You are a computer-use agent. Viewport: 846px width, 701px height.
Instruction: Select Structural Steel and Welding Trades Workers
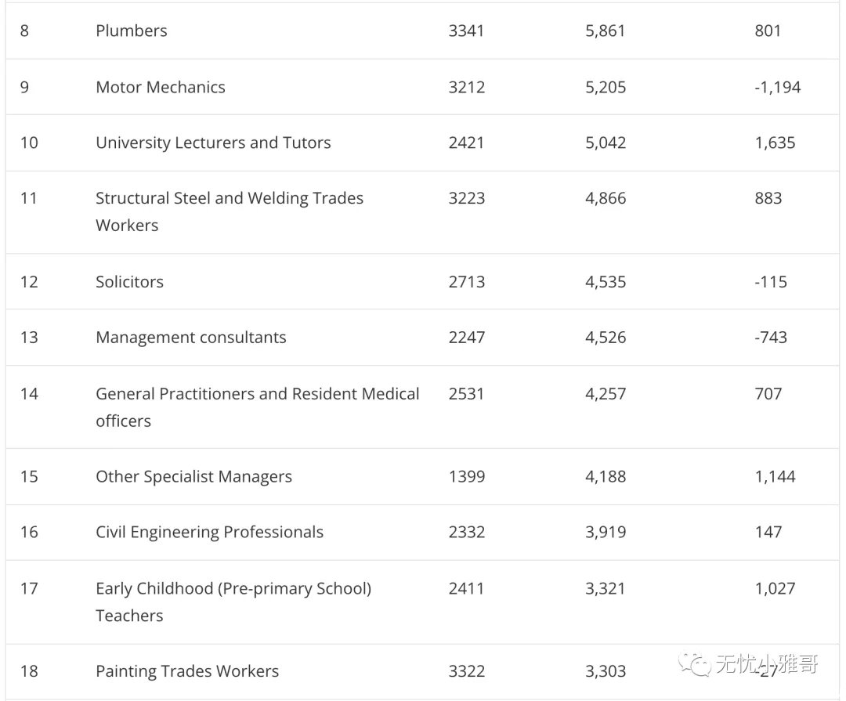coord(230,211)
